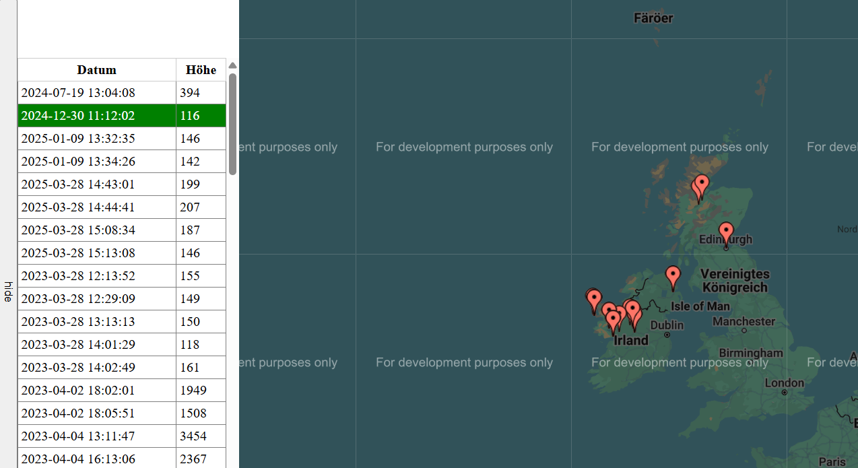Click the northernmost Scotland map marker
This screenshot has width=858, height=468.
[x=702, y=183]
